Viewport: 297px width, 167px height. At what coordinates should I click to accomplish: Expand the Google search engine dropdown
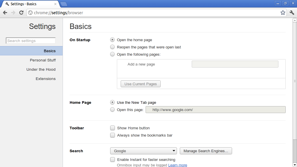(x=144, y=151)
